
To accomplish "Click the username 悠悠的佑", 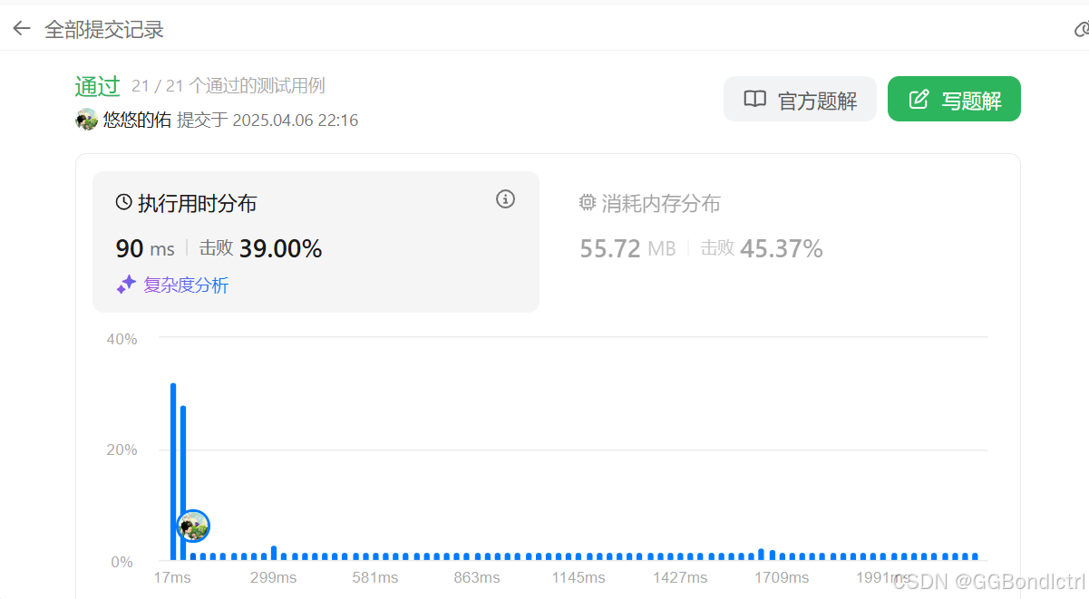I will pos(136,119).
